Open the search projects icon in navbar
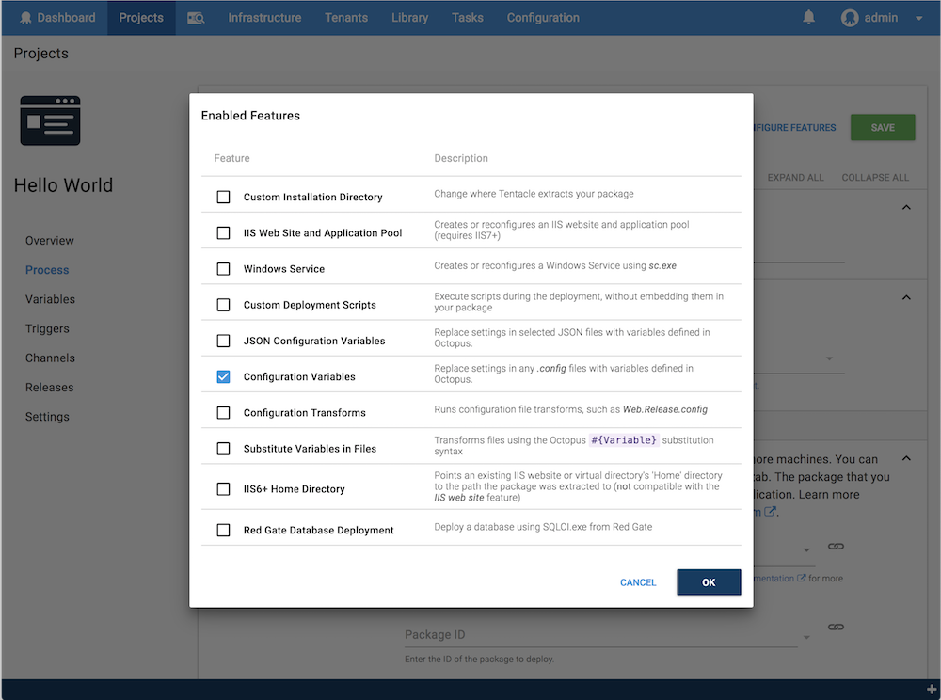The width and height of the screenshot is (941, 700). tap(196, 18)
